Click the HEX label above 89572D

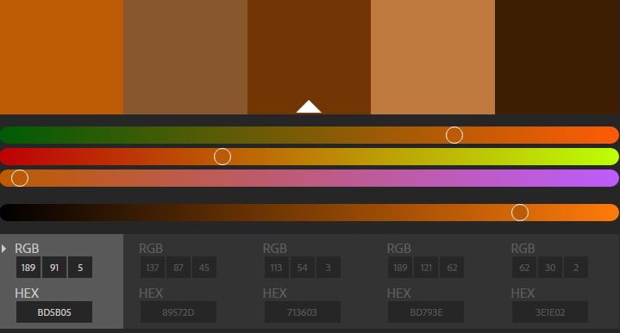151,293
